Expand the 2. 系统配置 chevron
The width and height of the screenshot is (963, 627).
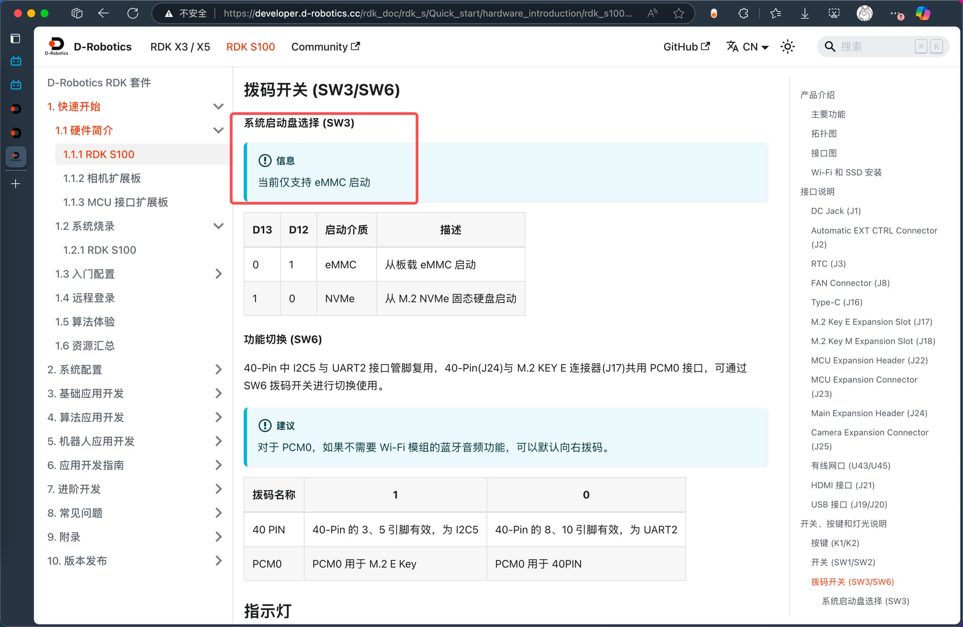[x=218, y=370]
